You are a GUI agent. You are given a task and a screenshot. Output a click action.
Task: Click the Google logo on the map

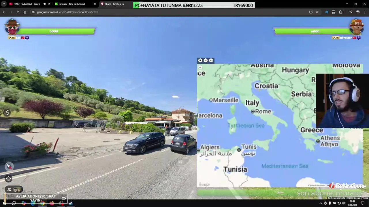pos(204,185)
